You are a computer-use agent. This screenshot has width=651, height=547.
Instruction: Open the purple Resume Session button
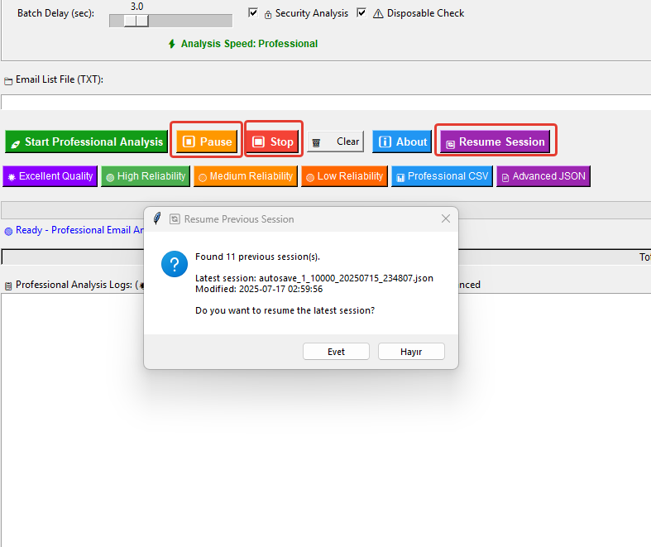(x=495, y=142)
